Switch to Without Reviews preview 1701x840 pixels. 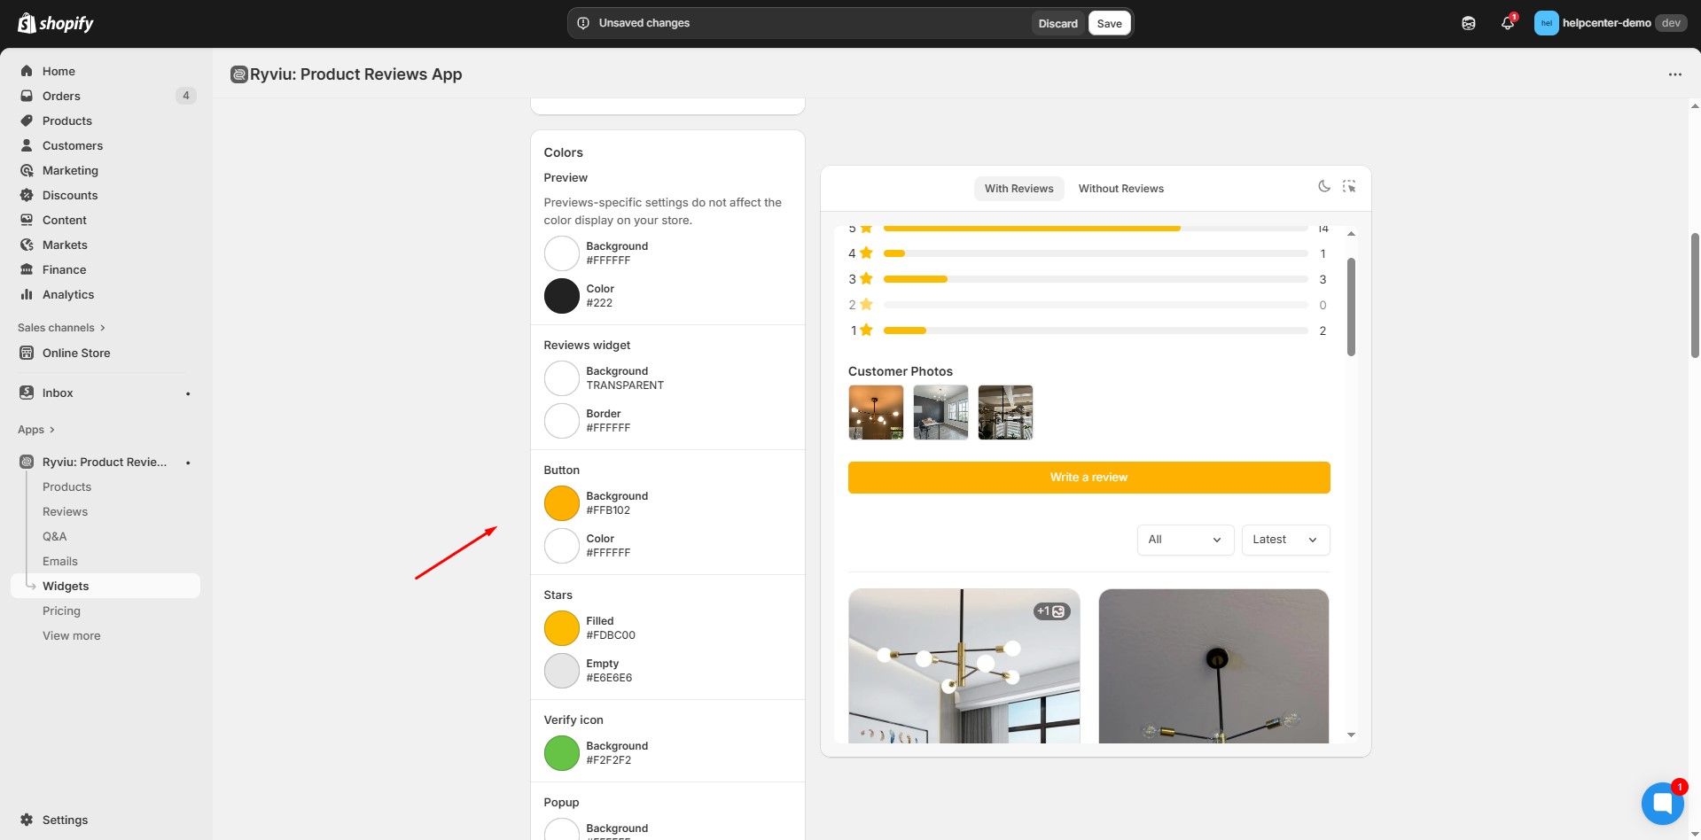tap(1120, 189)
